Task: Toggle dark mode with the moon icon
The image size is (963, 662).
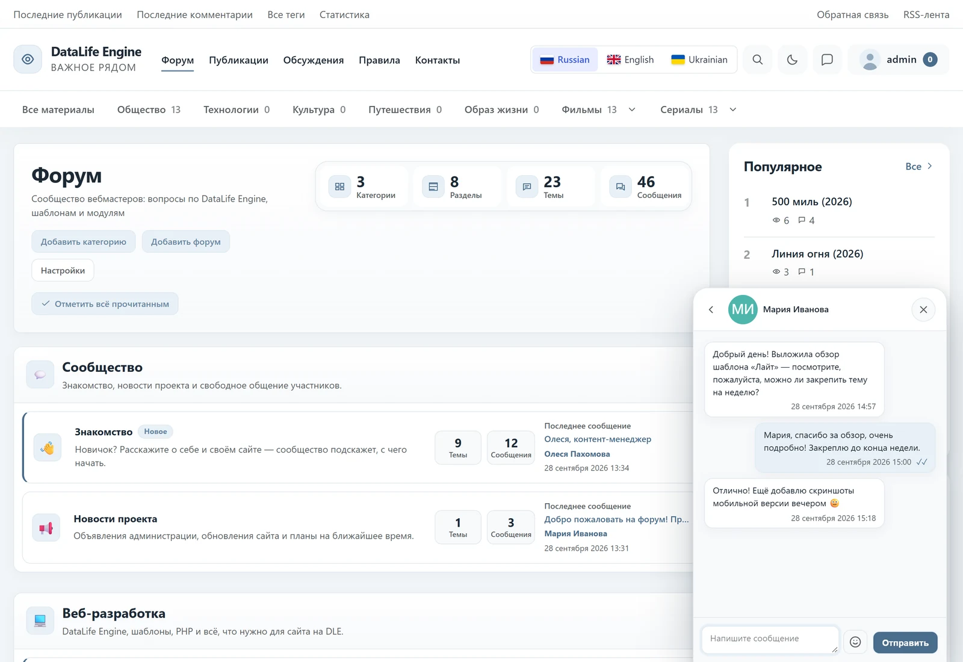Action: pyautogui.click(x=792, y=60)
